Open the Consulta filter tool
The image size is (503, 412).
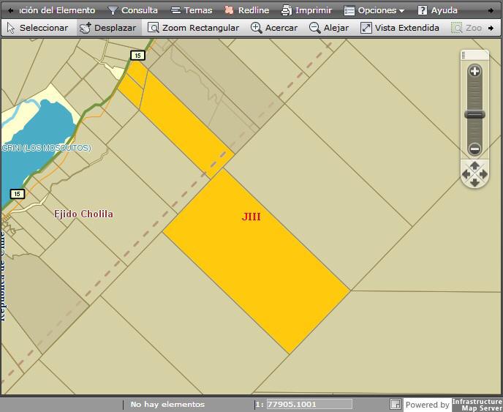pos(133,10)
